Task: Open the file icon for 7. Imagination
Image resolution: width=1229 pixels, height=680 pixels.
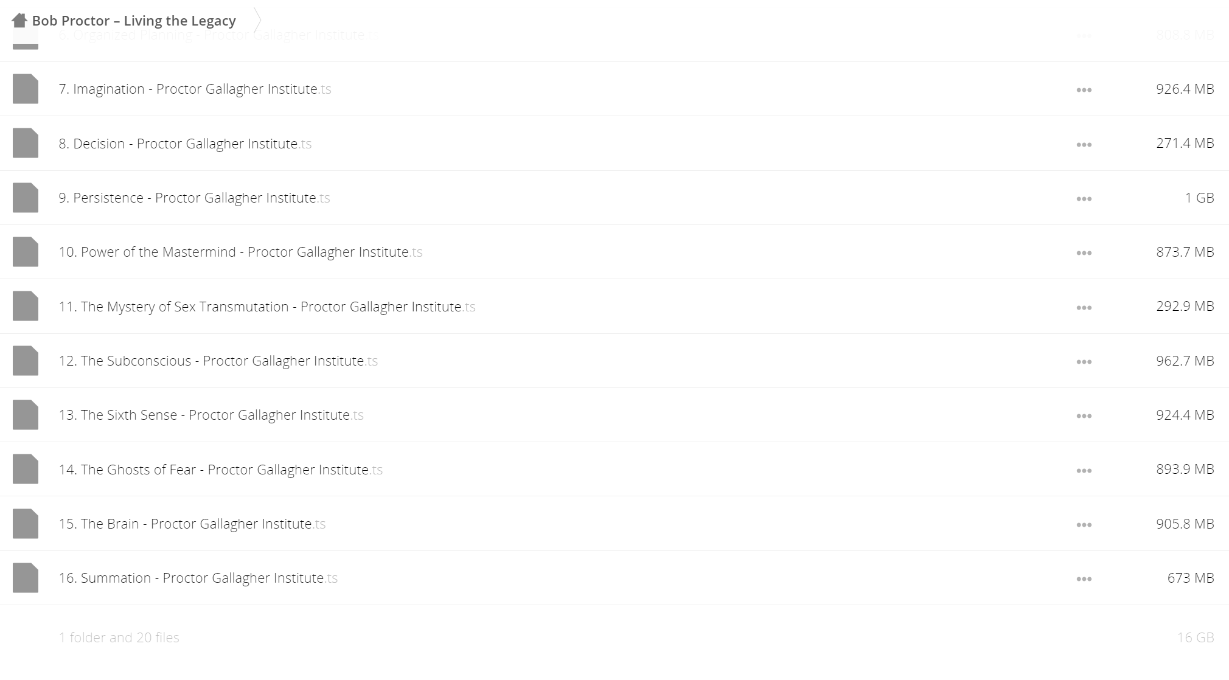Action: pyautogui.click(x=26, y=89)
